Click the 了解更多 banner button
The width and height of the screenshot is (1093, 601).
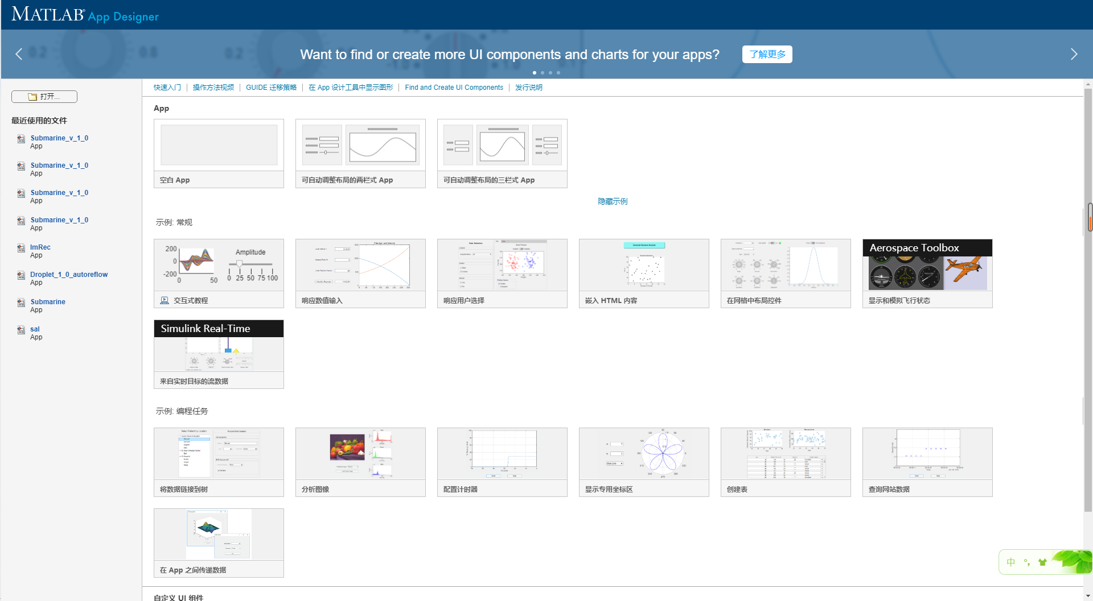point(767,54)
